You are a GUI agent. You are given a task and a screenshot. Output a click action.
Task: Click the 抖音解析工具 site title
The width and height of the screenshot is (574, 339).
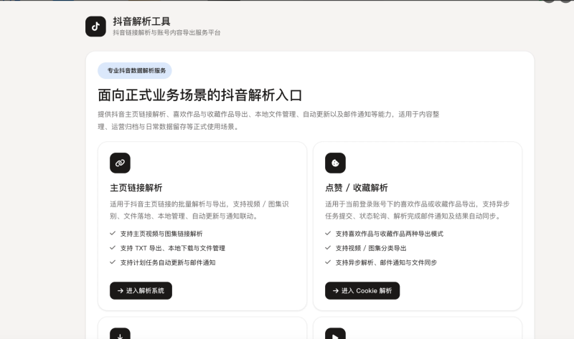tap(141, 22)
